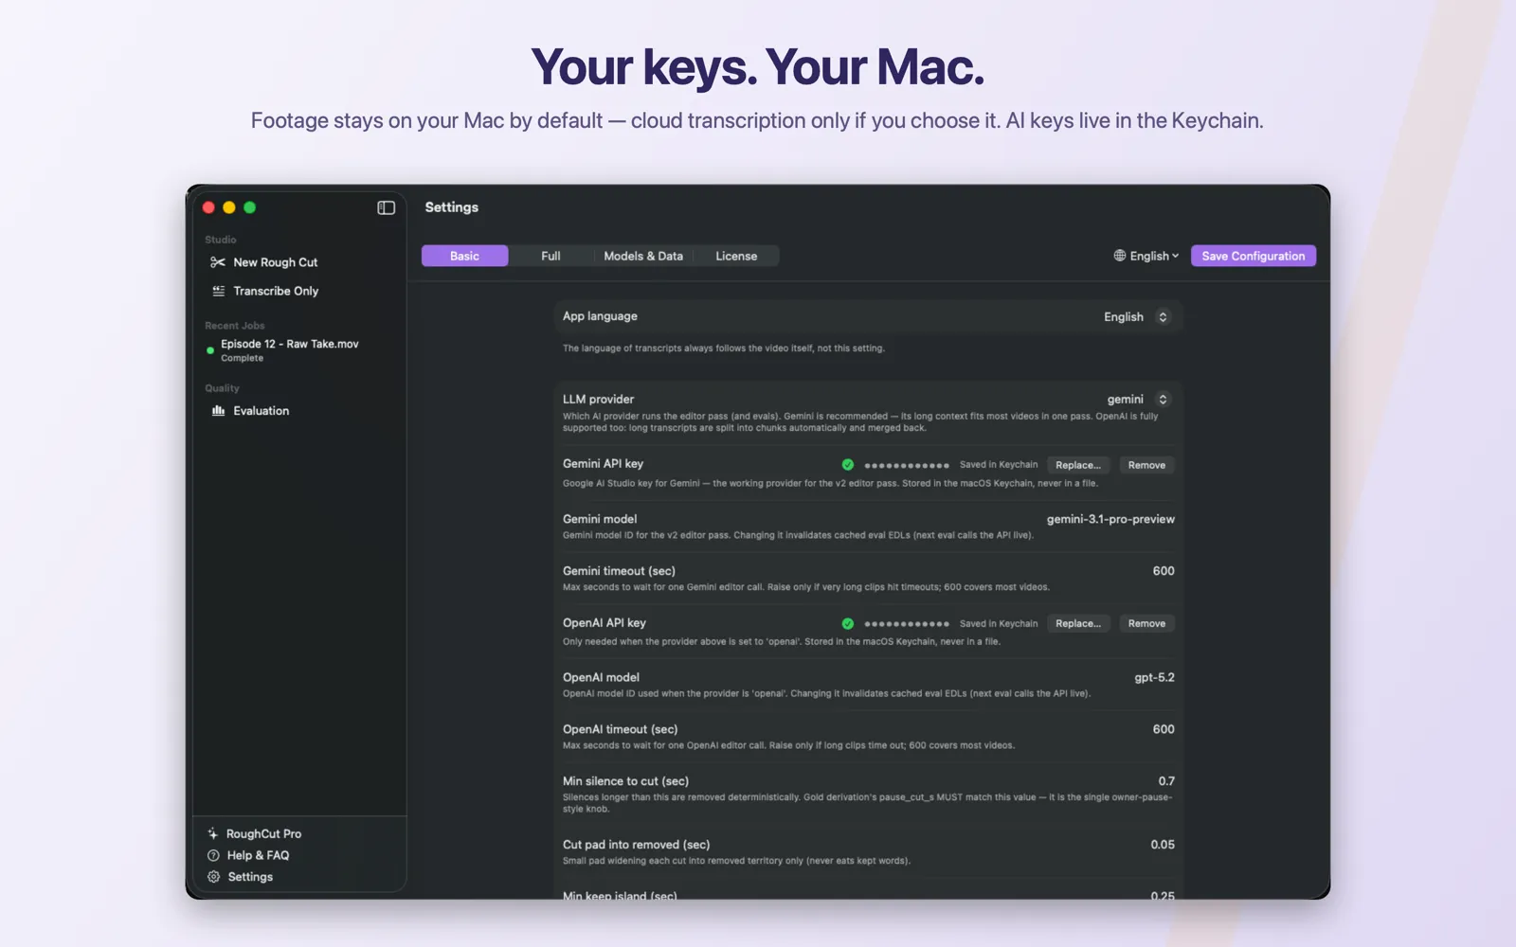
Task: Click green status dot for Episode 12
Action: click(x=210, y=350)
